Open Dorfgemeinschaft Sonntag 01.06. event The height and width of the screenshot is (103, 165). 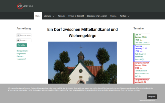(x=142, y=65)
